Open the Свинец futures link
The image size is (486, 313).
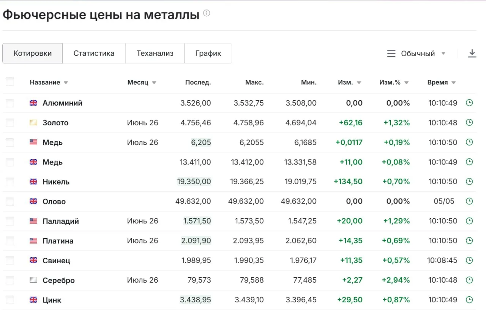56,261
